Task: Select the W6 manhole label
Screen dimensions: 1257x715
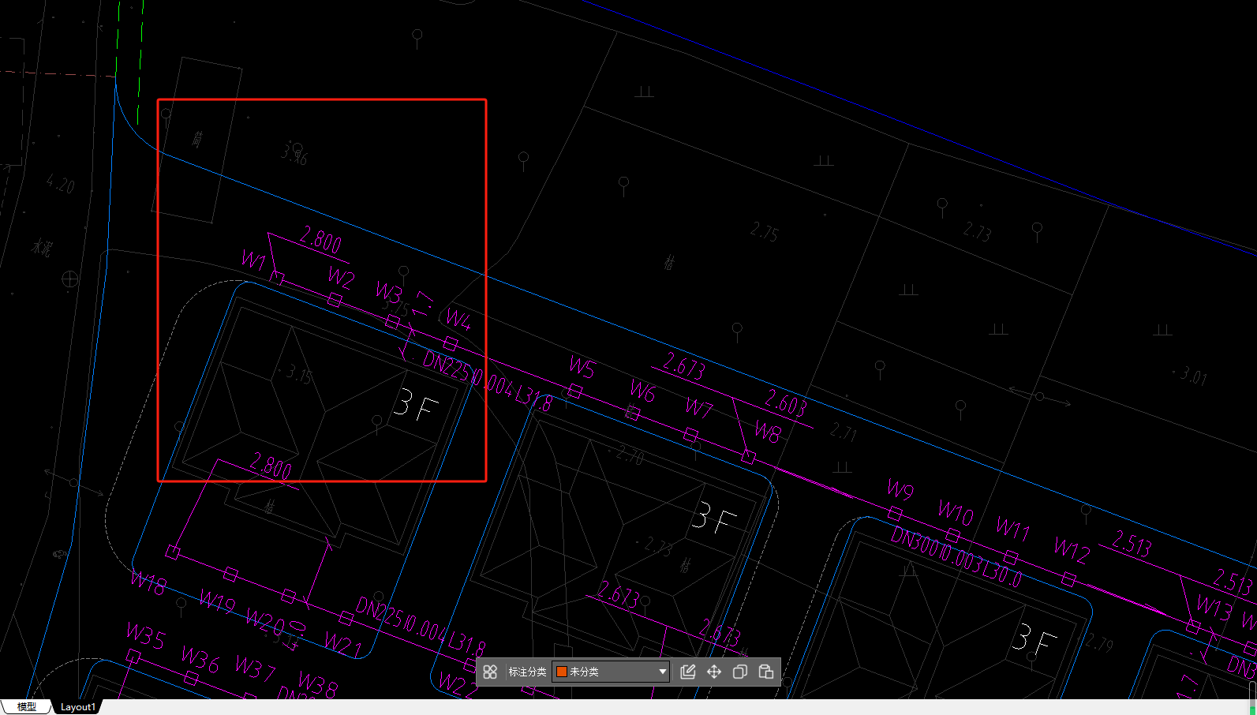Action: click(642, 390)
